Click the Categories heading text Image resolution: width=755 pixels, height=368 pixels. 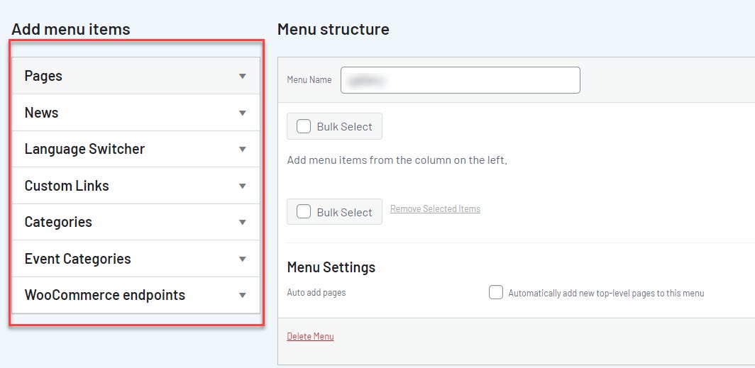point(58,222)
